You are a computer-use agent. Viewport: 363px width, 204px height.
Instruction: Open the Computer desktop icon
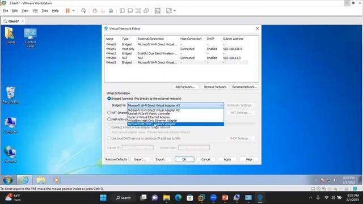coord(10,125)
